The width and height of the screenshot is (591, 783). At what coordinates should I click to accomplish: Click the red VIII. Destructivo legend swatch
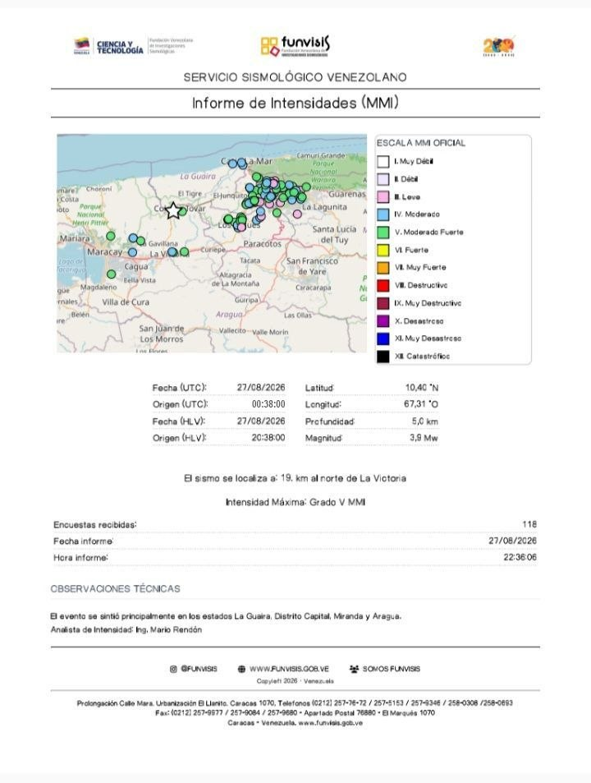pos(383,286)
